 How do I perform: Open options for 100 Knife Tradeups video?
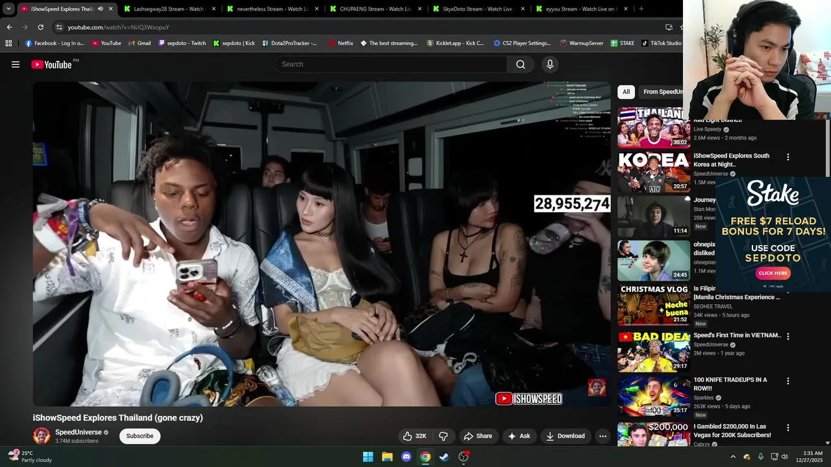[788, 381]
